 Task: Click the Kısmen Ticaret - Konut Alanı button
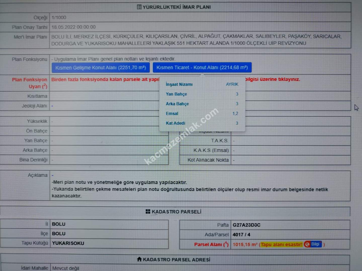(x=202, y=67)
